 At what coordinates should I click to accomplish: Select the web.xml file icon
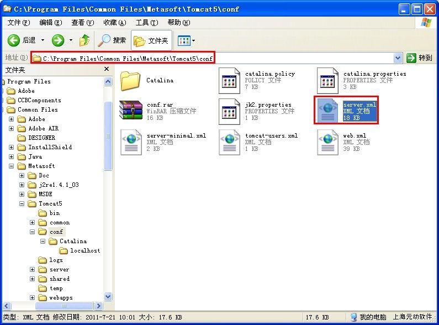327,142
